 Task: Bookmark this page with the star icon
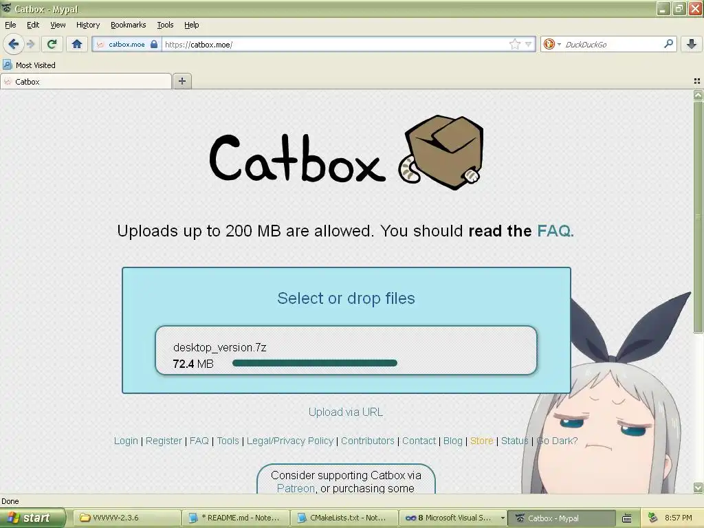point(514,44)
